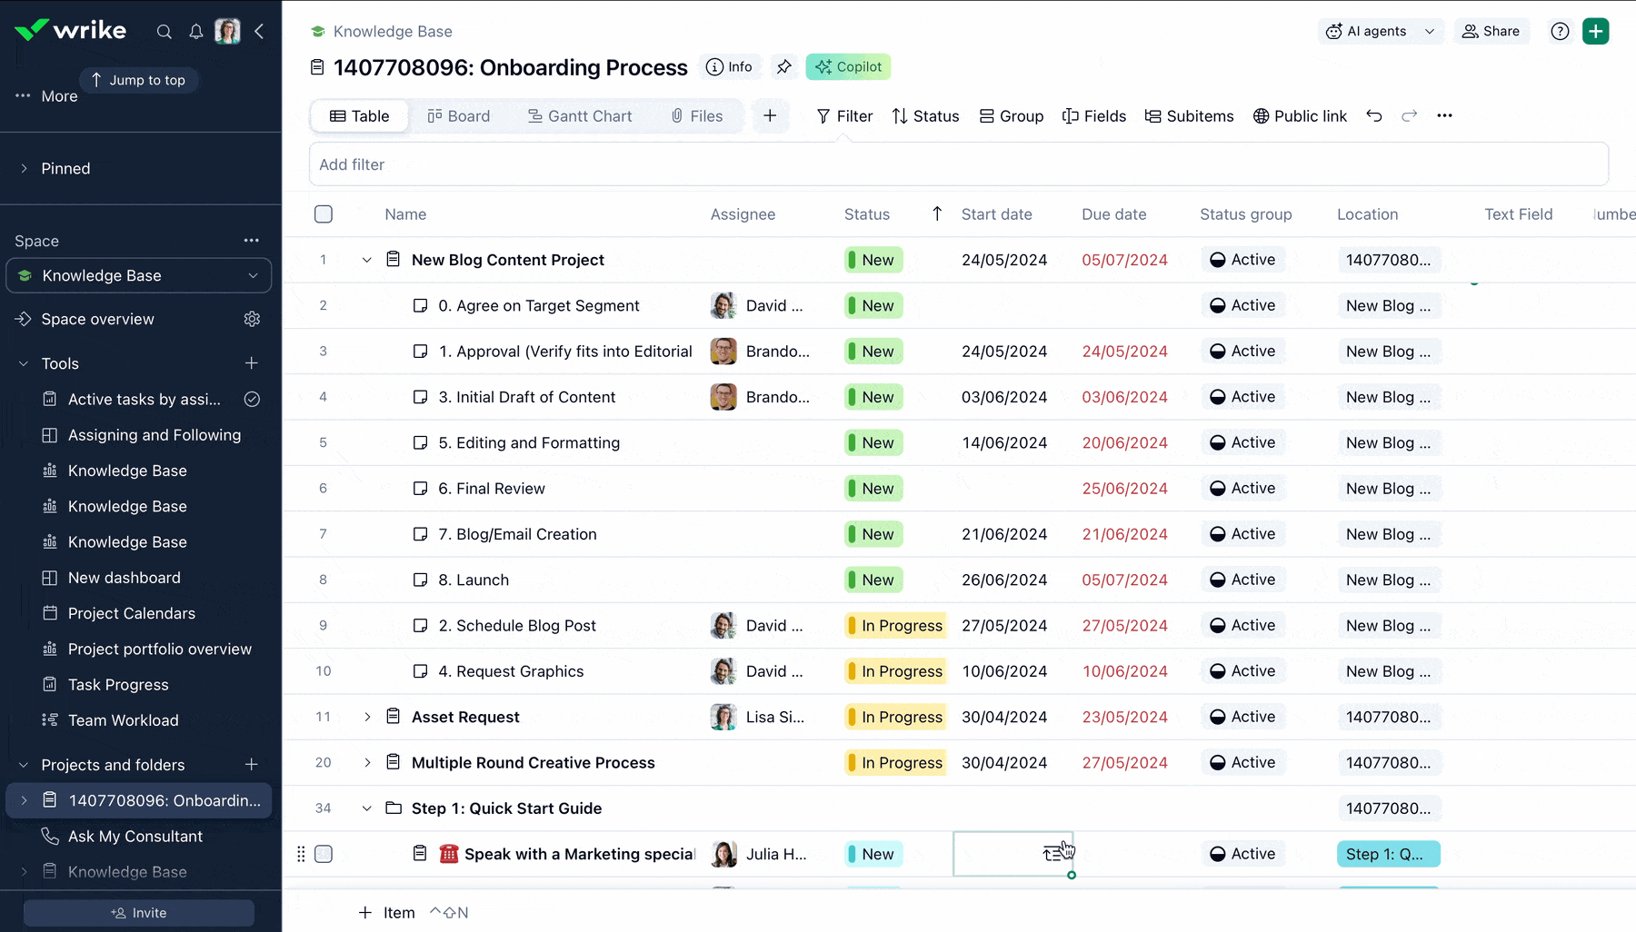This screenshot has width=1636, height=932.
Task: Check the Speak with a Marketing specialist row
Action: coord(324,854)
